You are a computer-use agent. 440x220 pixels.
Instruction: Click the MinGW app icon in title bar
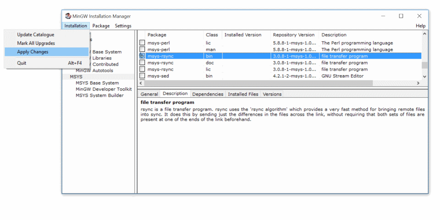pyautogui.click(x=68, y=16)
